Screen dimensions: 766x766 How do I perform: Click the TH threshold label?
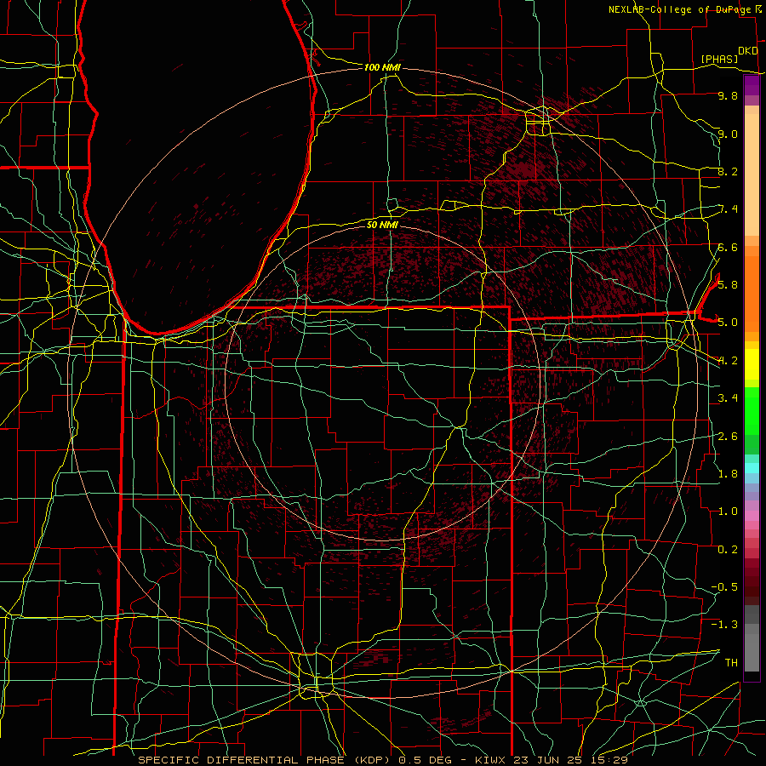731,662
